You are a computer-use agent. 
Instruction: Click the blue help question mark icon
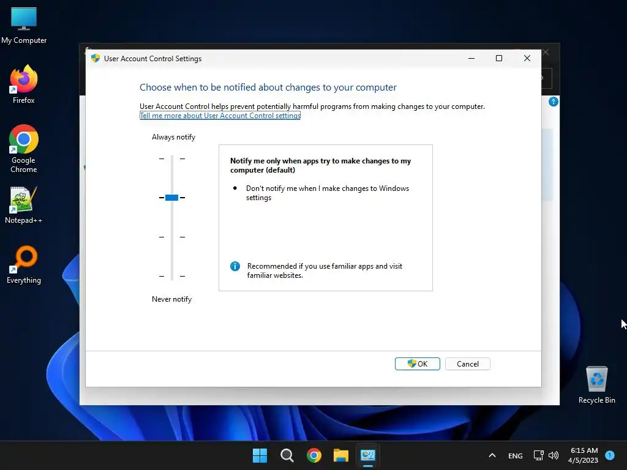(x=553, y=102)
